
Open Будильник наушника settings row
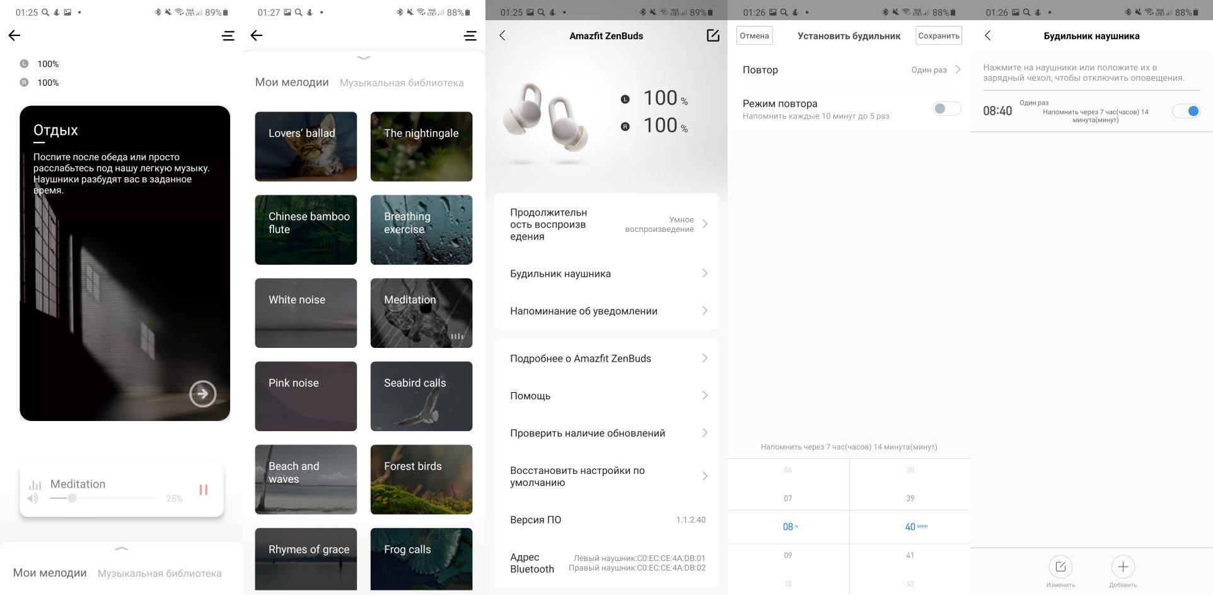(x=606, y=274)
